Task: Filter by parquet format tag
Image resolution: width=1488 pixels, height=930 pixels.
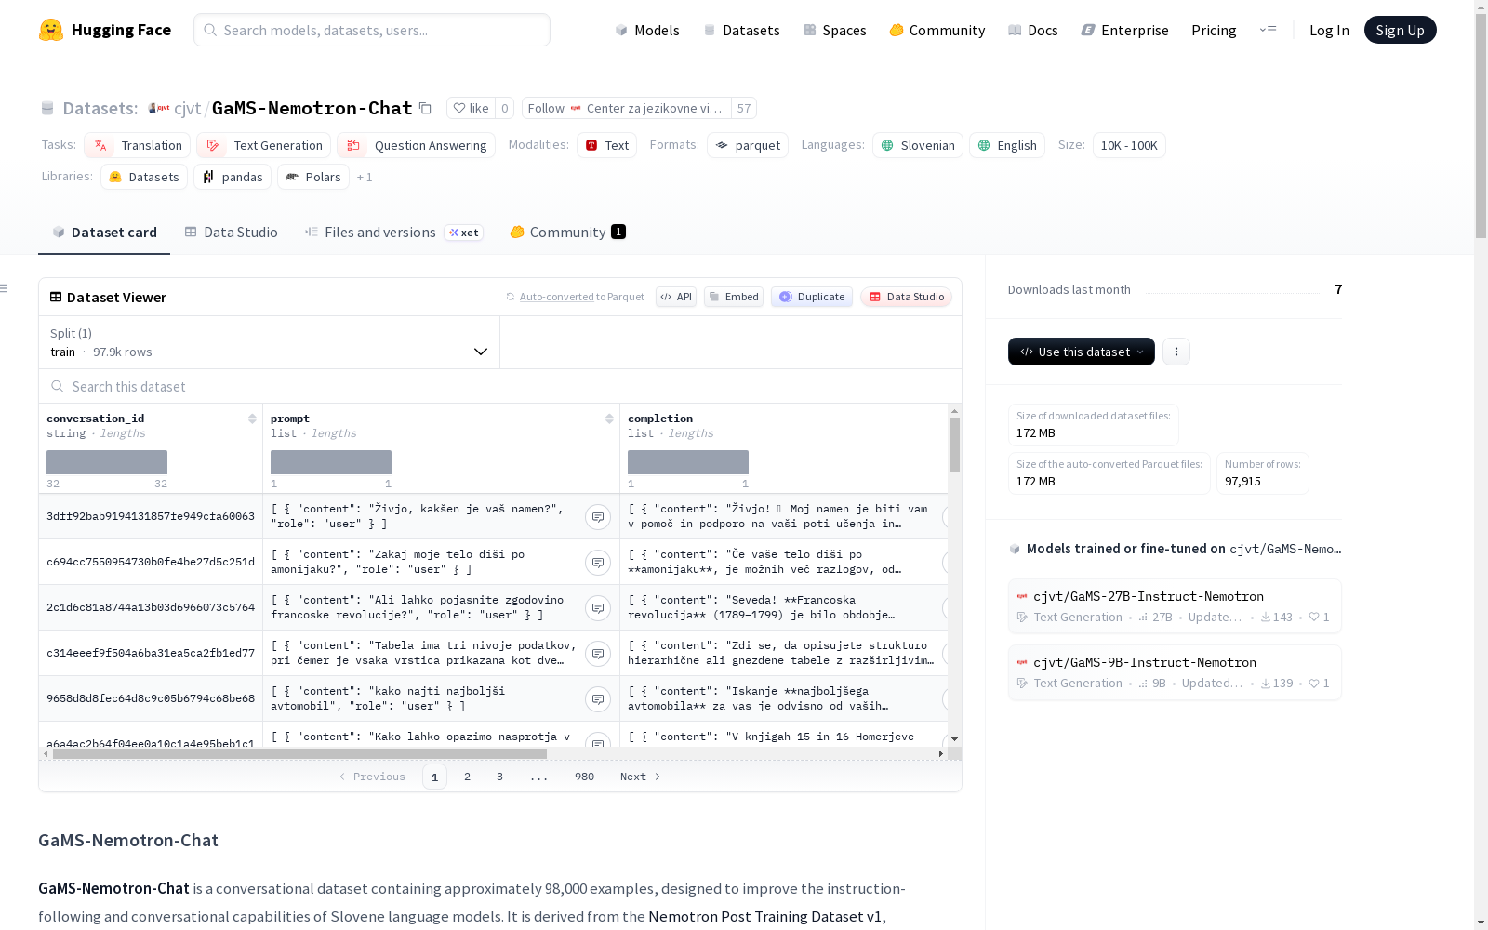Action: point(748,145)
